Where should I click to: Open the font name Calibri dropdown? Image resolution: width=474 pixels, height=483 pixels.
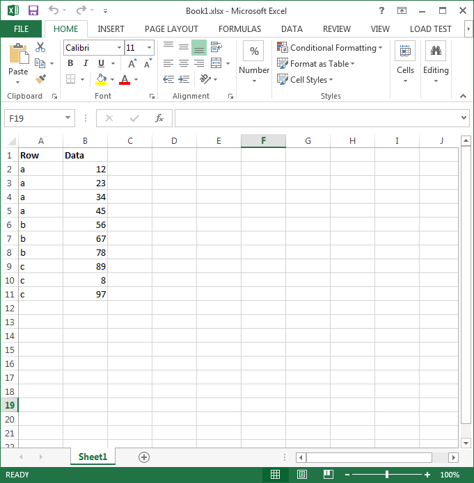(x=118, y=48)
